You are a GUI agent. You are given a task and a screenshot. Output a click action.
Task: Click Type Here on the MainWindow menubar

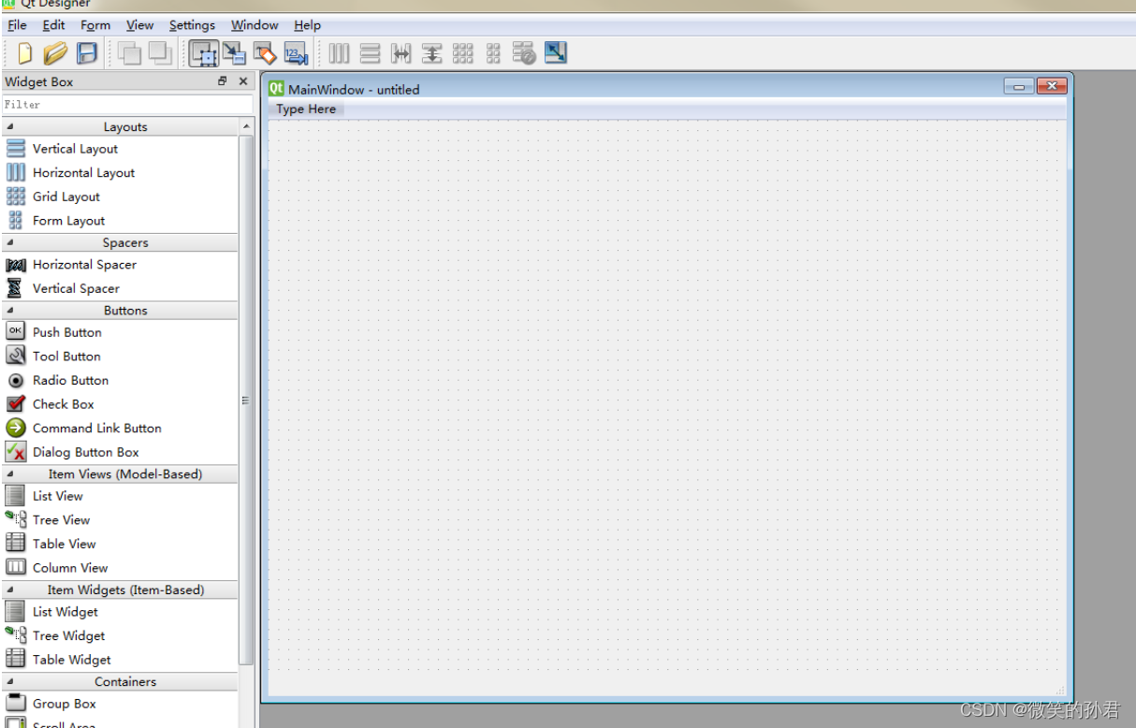(304, 109)
